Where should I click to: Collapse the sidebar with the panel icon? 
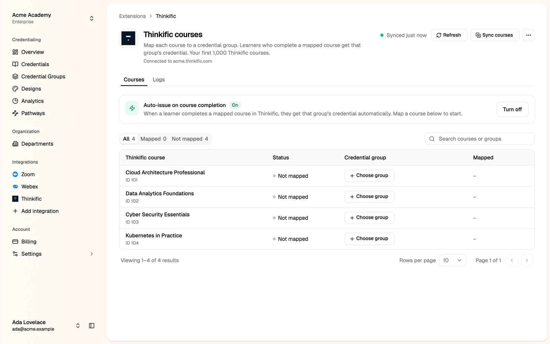(x=92, y=326)
